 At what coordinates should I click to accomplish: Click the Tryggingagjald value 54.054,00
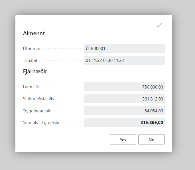(124, 111)
